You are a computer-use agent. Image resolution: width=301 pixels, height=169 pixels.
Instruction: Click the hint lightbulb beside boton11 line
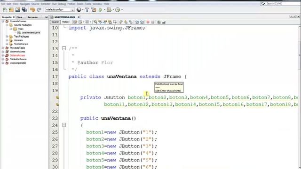57,104
